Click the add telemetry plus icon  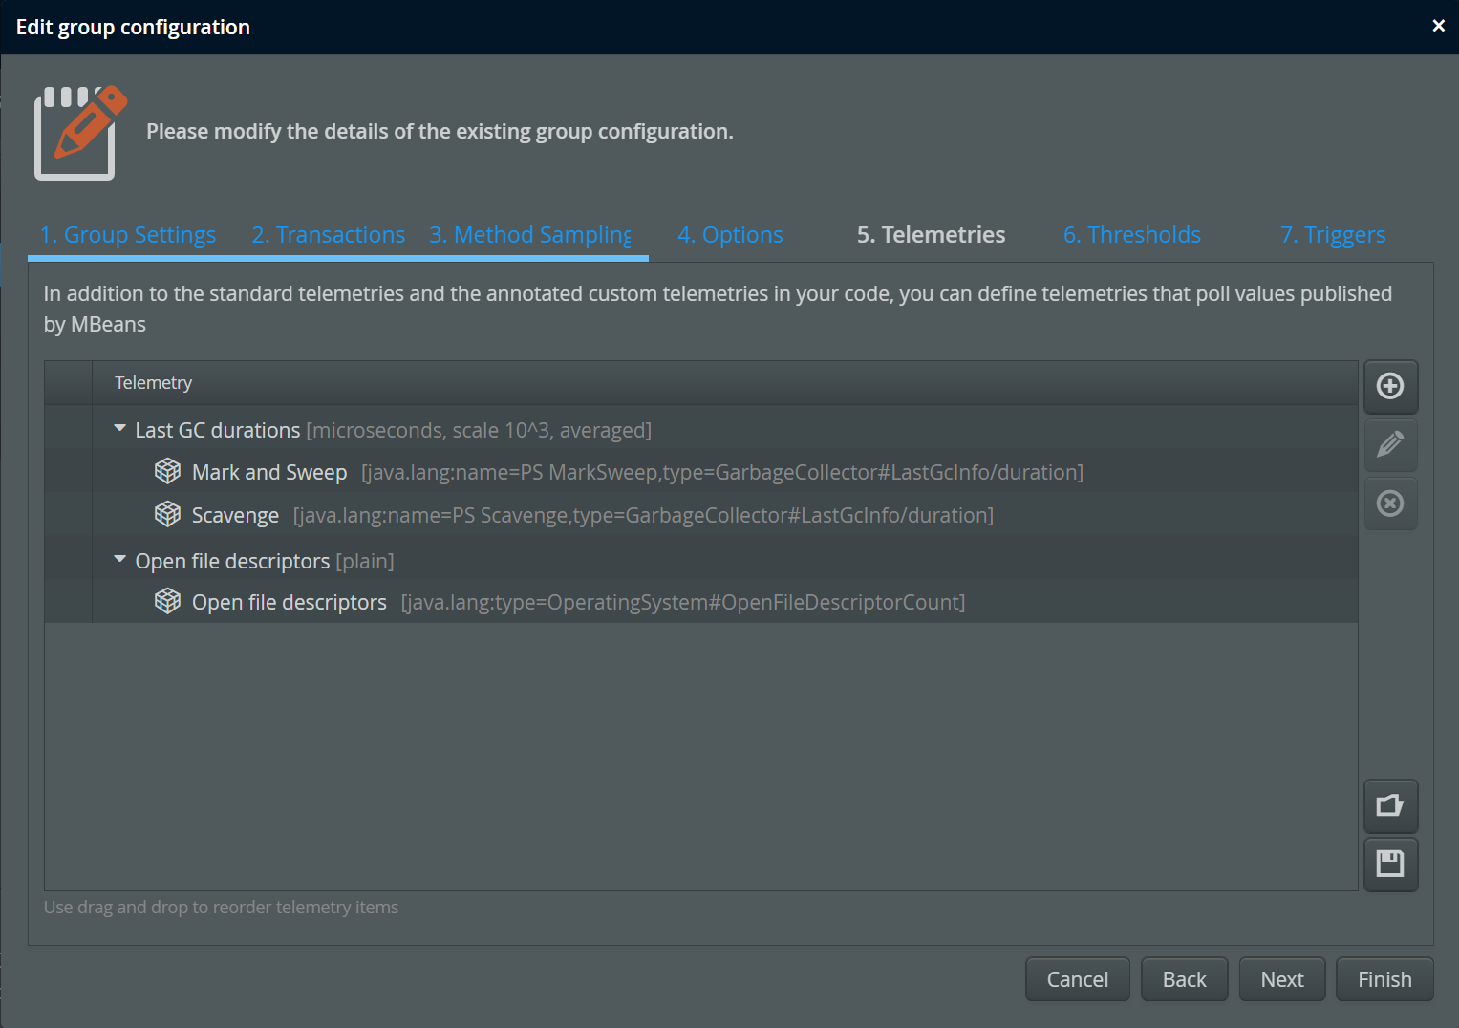coord(1390,386)
